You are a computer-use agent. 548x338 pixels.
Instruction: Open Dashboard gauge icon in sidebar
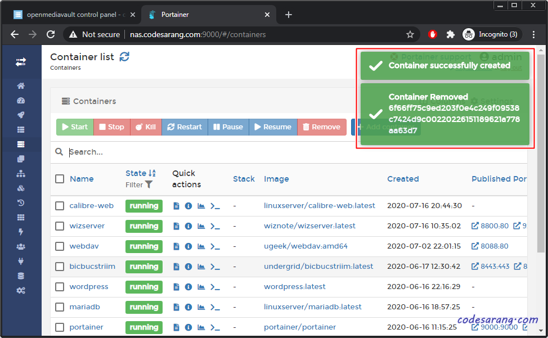click(21, 101)
